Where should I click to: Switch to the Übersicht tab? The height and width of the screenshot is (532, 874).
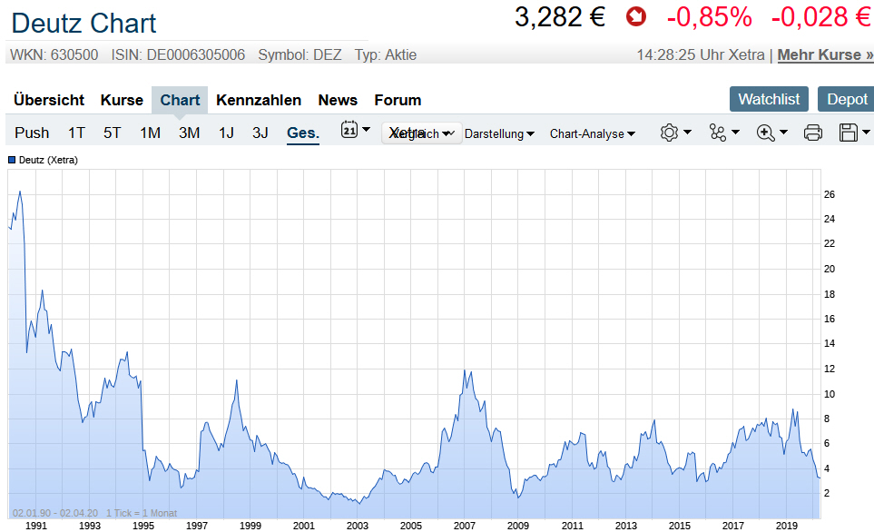49,100
